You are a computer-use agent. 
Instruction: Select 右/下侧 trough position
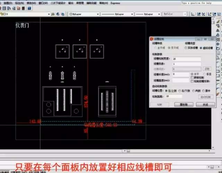pyautogui.click(x=180, y=91)
